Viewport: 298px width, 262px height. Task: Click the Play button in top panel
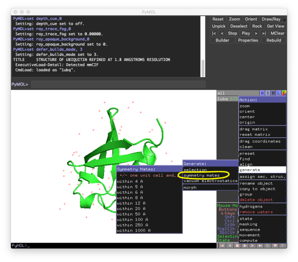[246, 33]
